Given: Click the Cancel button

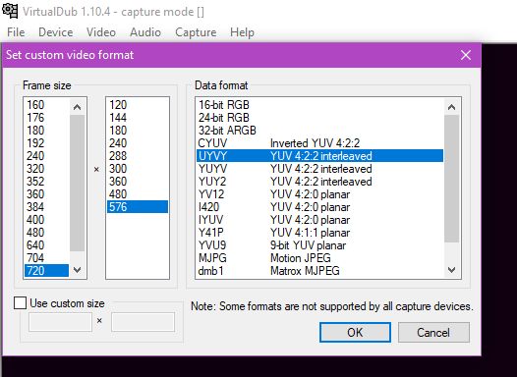Looking at the screenshot, I should 433,332.
